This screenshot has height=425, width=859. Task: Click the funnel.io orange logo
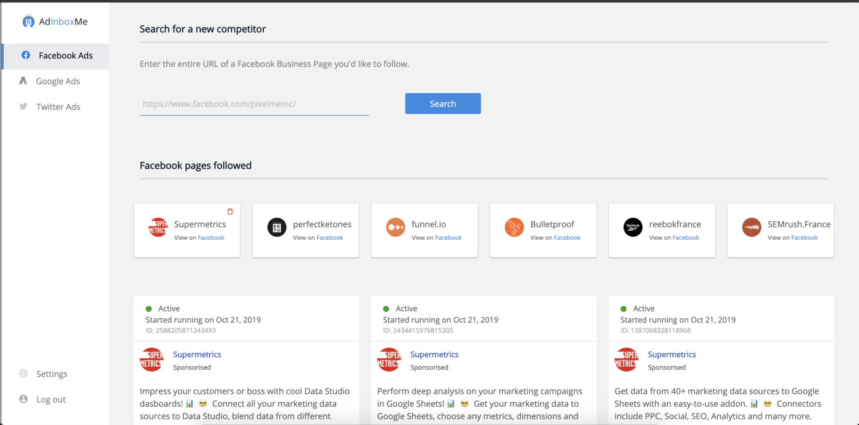[x=396, y=228]
